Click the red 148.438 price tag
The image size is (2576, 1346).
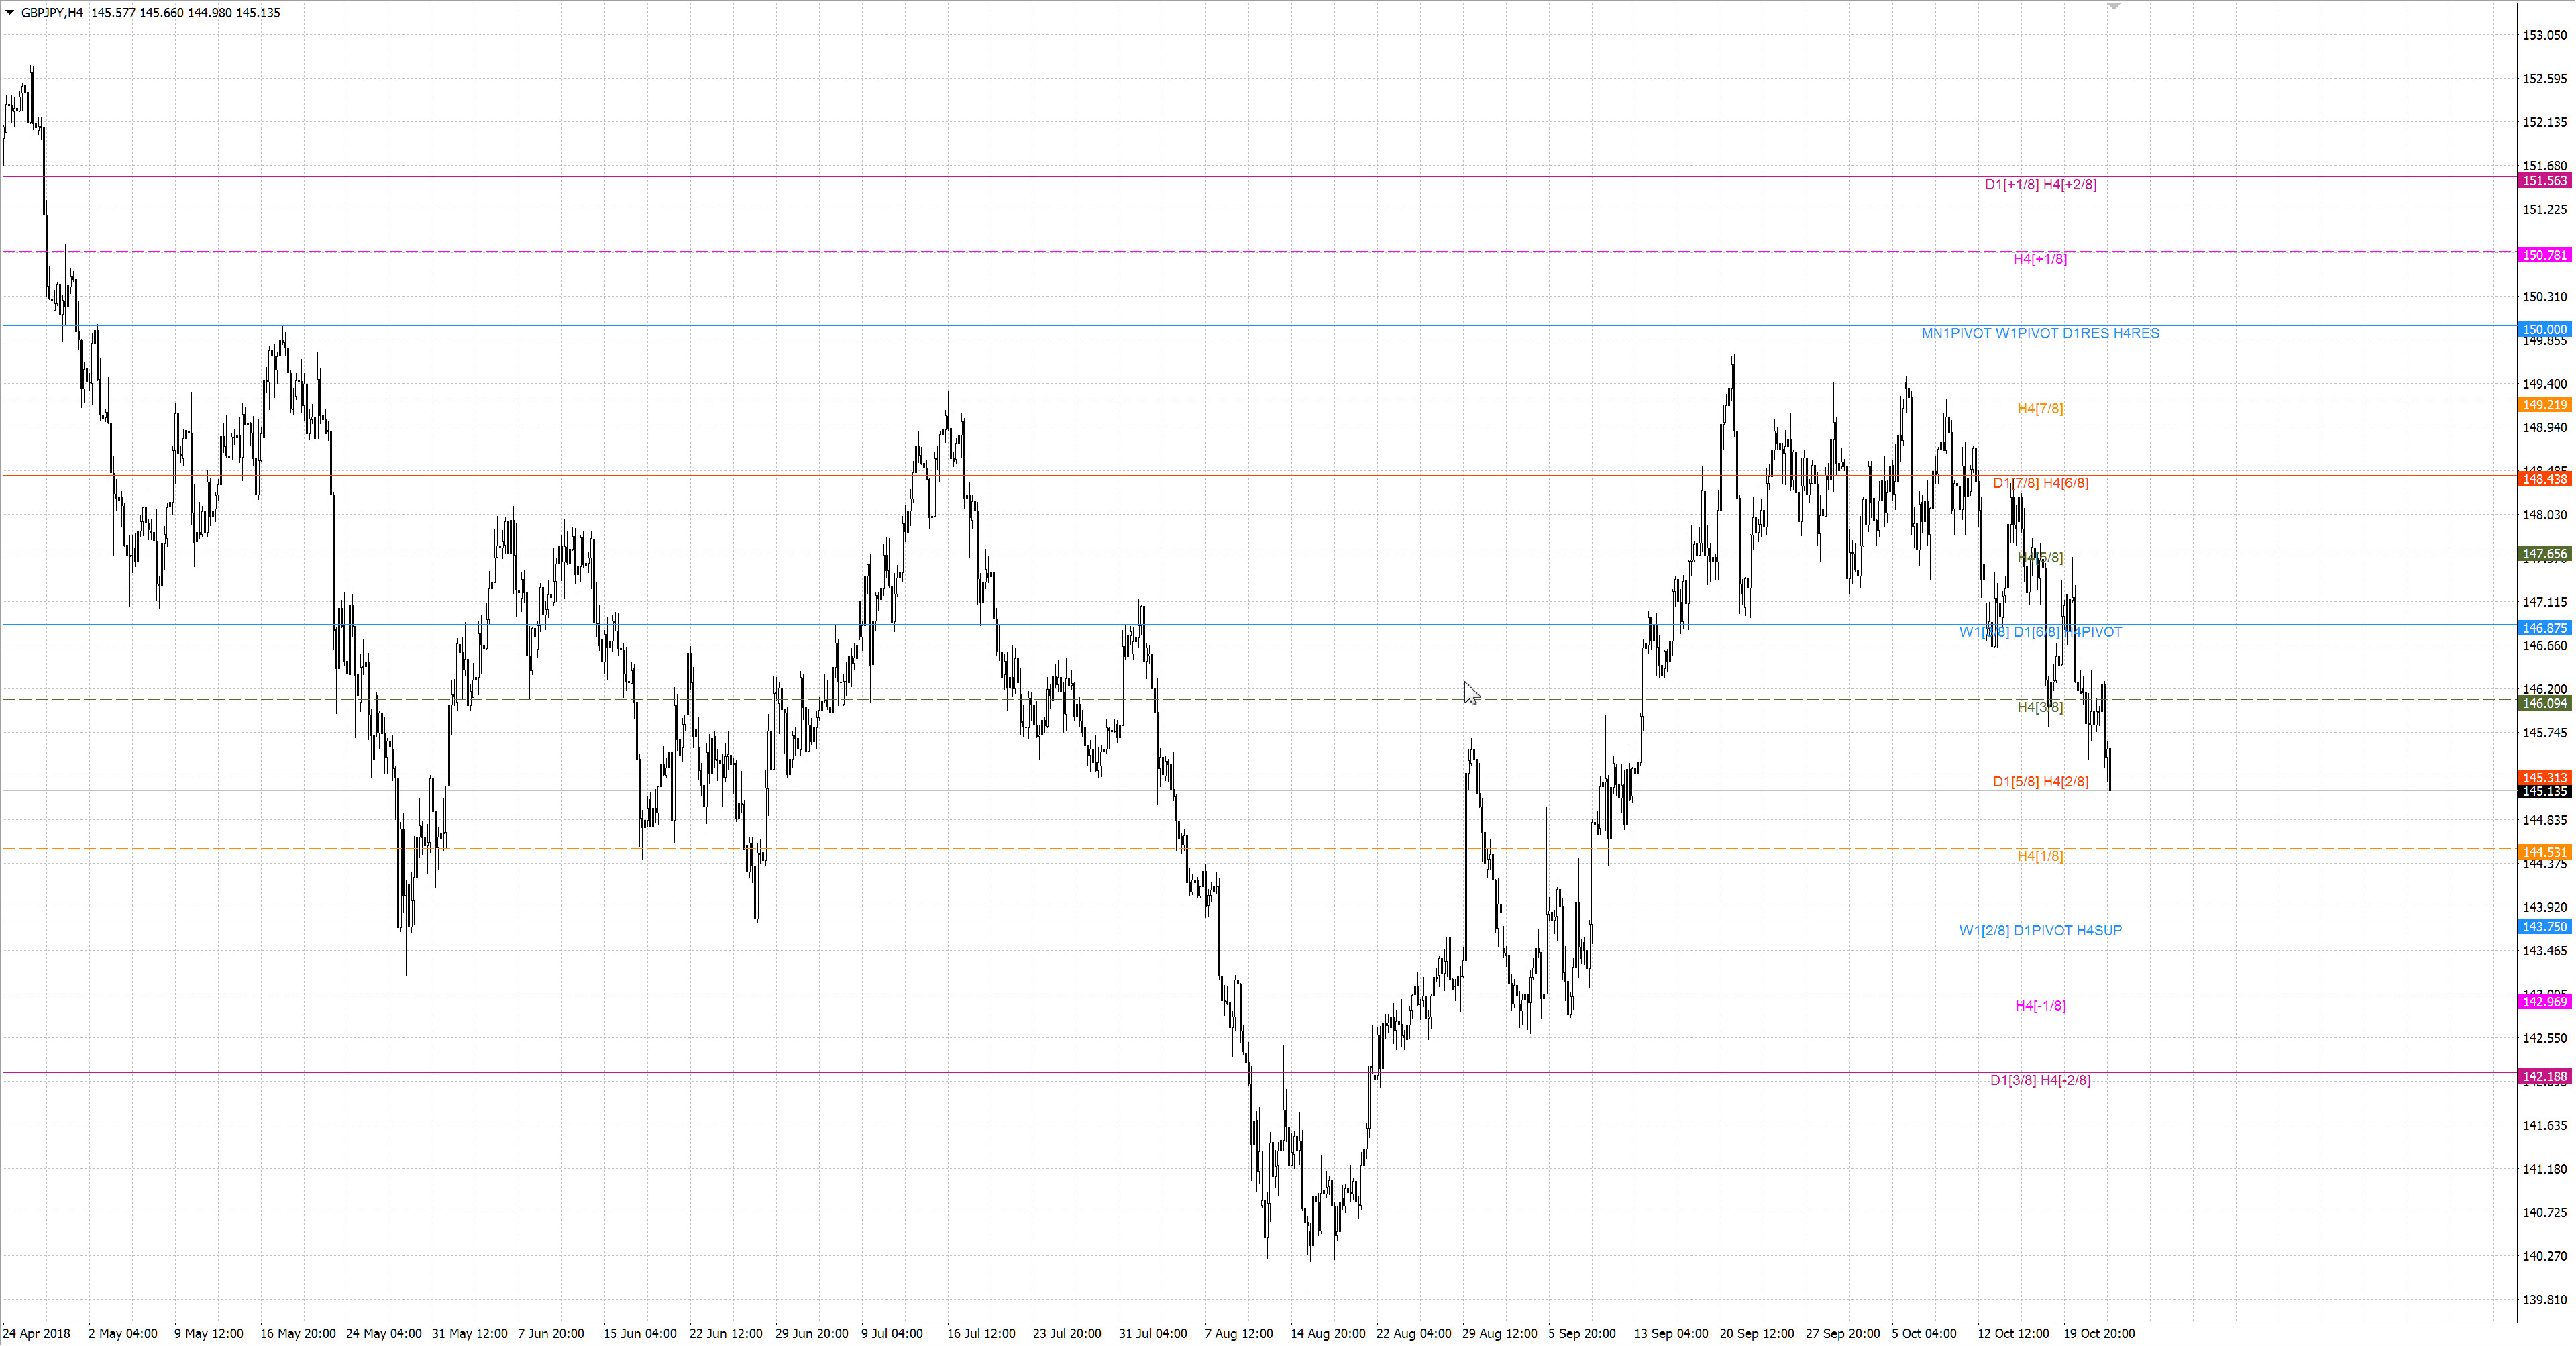(2544, 480)
